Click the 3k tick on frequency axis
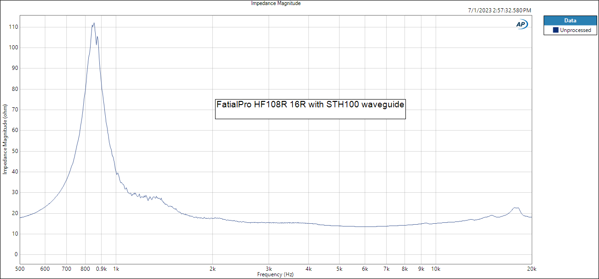Image resolution: width=599 pixels, height=279 pixels. (x=269, y=268)
